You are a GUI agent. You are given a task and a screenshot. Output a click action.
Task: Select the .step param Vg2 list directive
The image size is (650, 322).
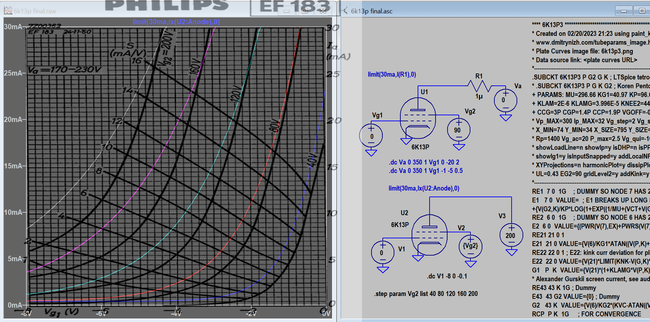426,294
